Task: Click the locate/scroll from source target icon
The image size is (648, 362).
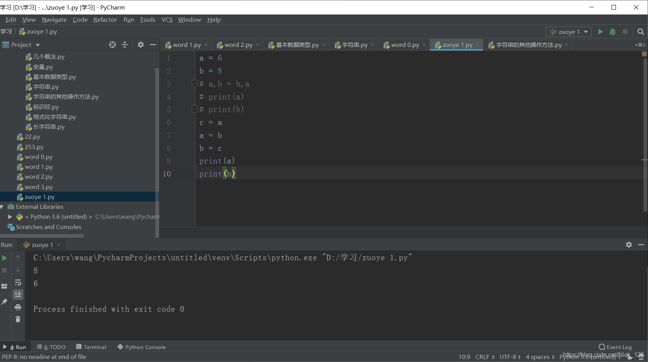Action: click(x=113, y=45)
